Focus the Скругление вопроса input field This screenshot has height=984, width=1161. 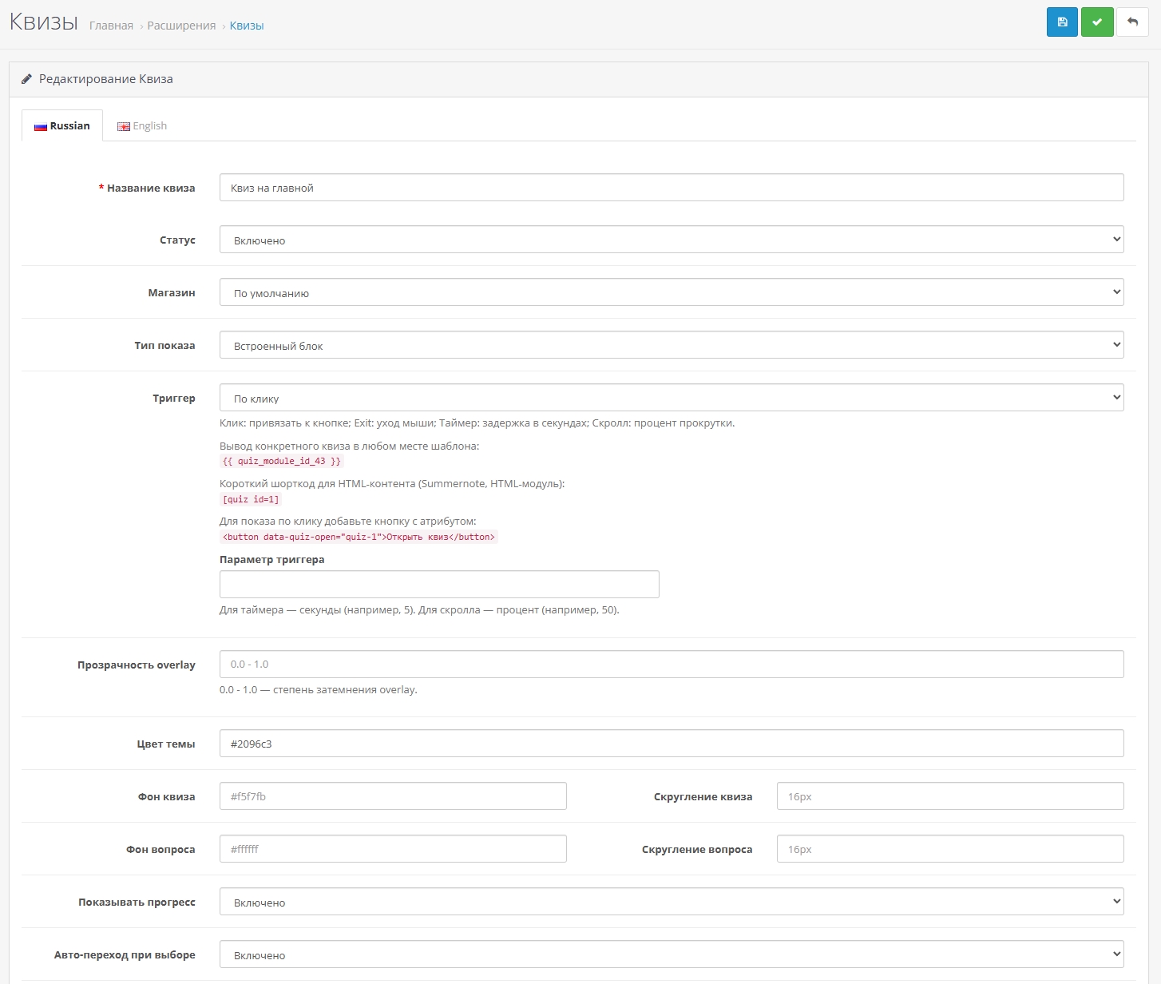click(949, 849)
